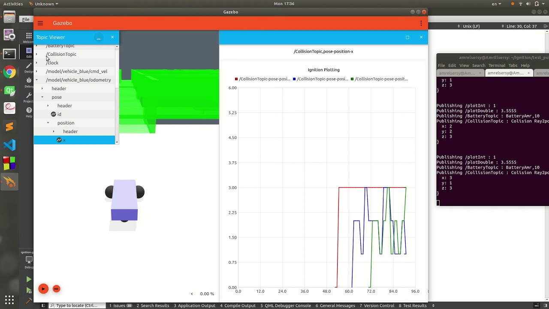Click the red series legend swatch

[x=236, y=79]
